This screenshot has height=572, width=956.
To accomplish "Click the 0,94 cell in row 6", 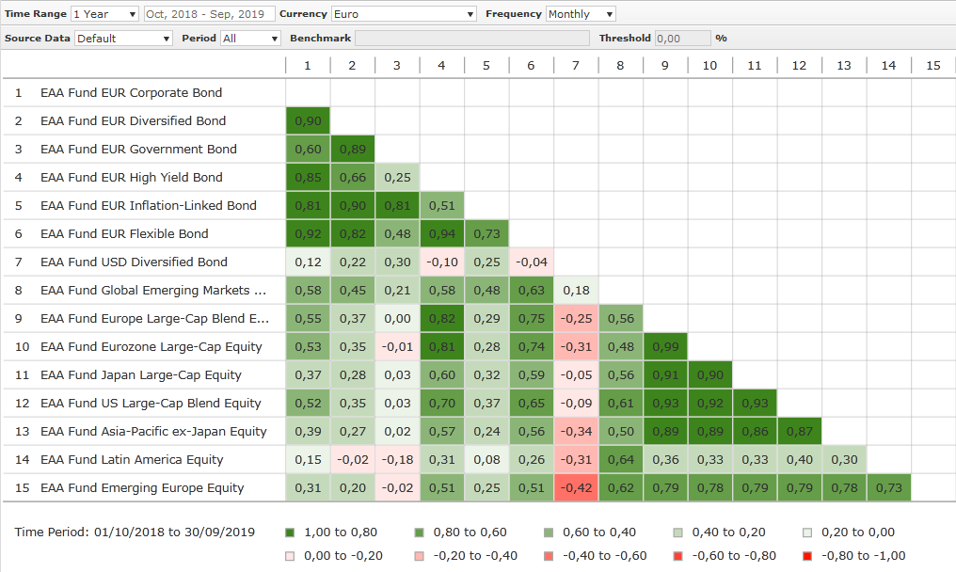I will [442, 233].
